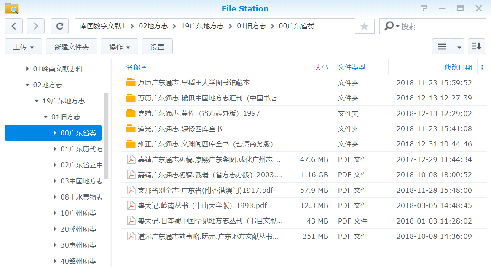
Task: Refresh the current folder listing
Action: click(59, 26)
